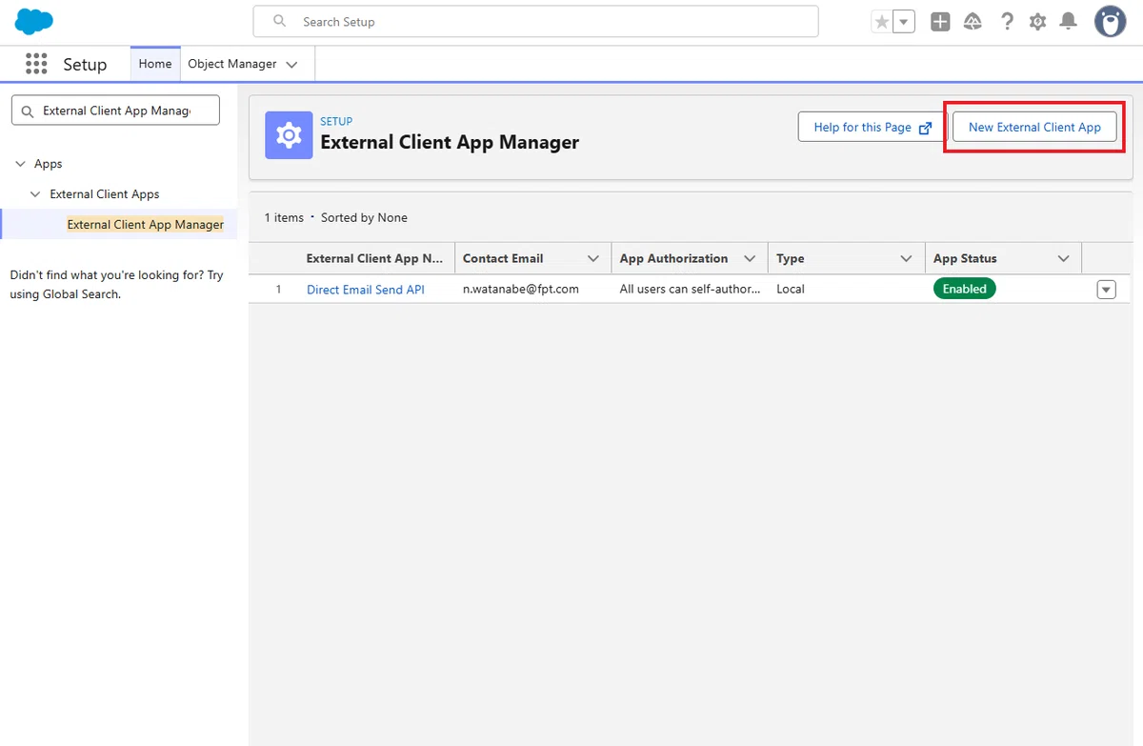
Task: Open the user avatar profile menu
Action: (1110, 21)
